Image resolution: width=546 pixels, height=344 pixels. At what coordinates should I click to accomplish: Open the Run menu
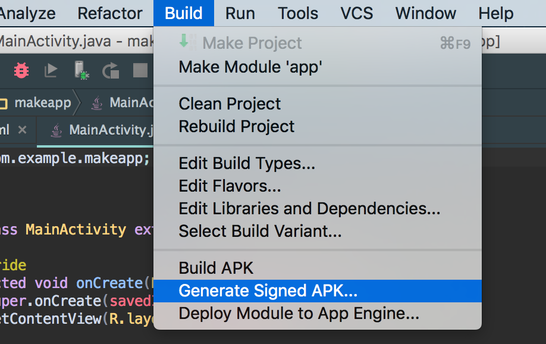tap(240, 13)
